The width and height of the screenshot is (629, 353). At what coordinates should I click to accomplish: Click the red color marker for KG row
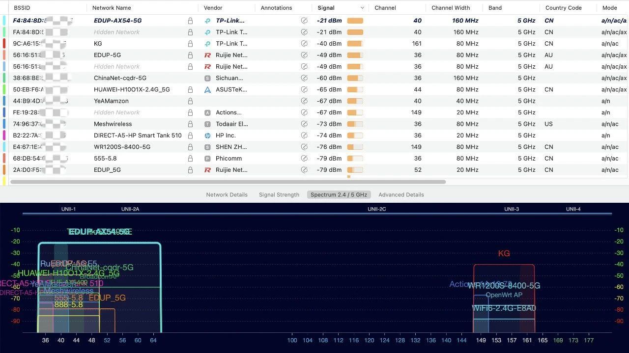click(4, 44)
